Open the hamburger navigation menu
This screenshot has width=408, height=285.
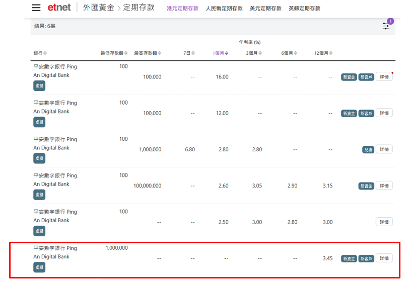click(x=36, y=8)
